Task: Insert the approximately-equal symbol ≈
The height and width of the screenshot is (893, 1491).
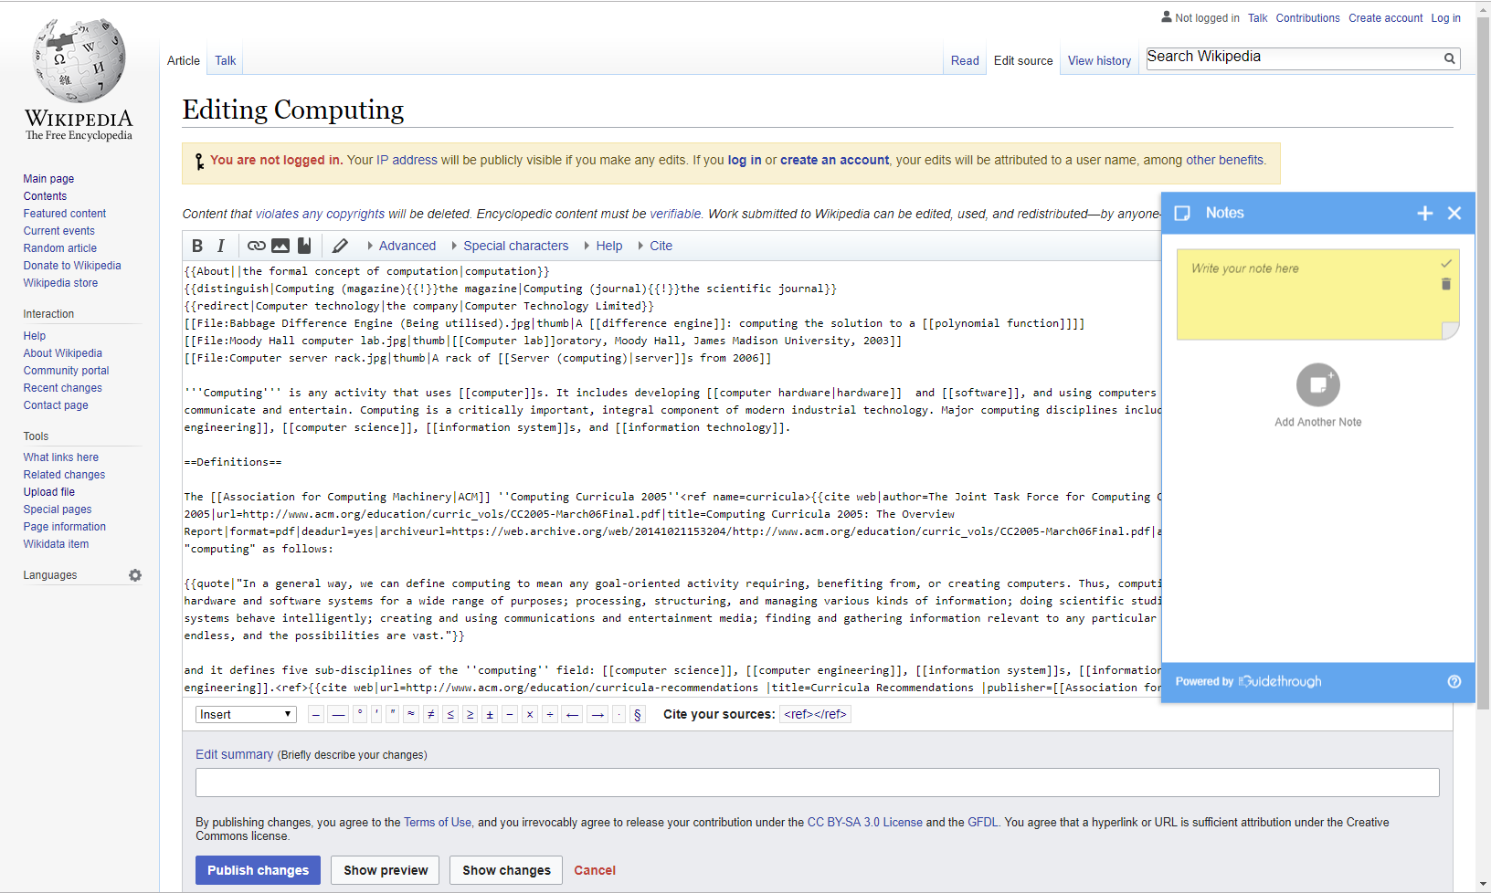Action: 411,714
